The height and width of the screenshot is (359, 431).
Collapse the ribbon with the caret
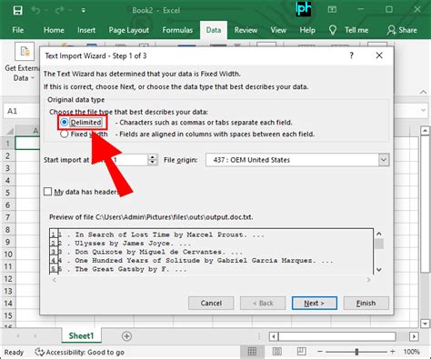423,92
